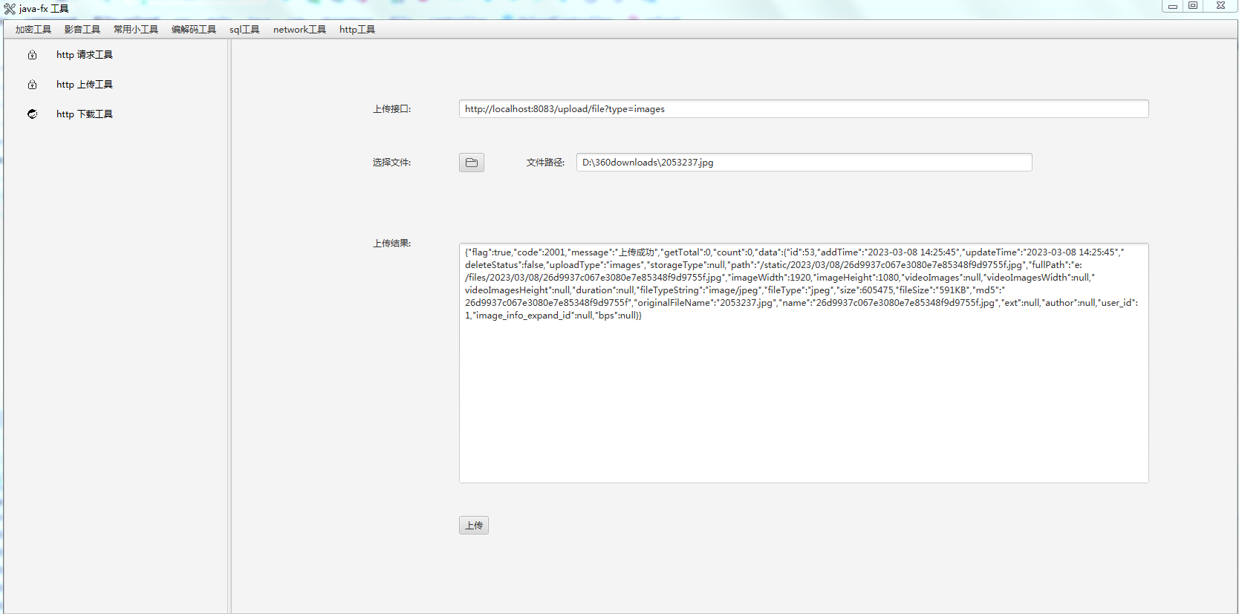Select http 请求工具 in the sidebar
Viewport: 1239px width, 614px height.
[x=84, y=55]
